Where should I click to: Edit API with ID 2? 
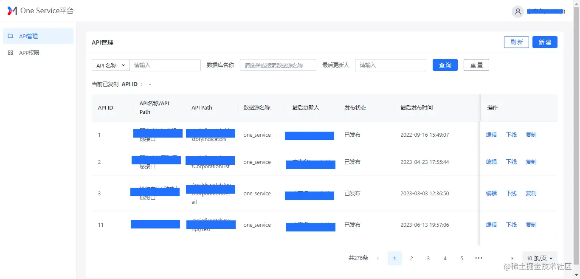click(491, 162)
